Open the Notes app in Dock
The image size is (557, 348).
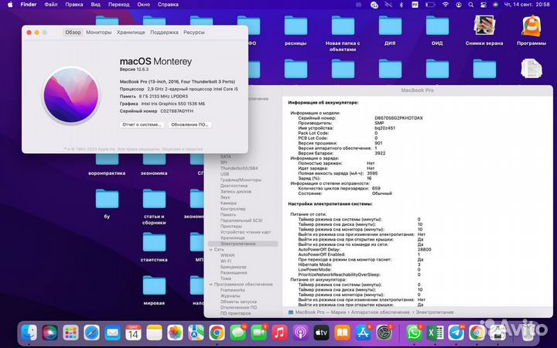point(154,333)
